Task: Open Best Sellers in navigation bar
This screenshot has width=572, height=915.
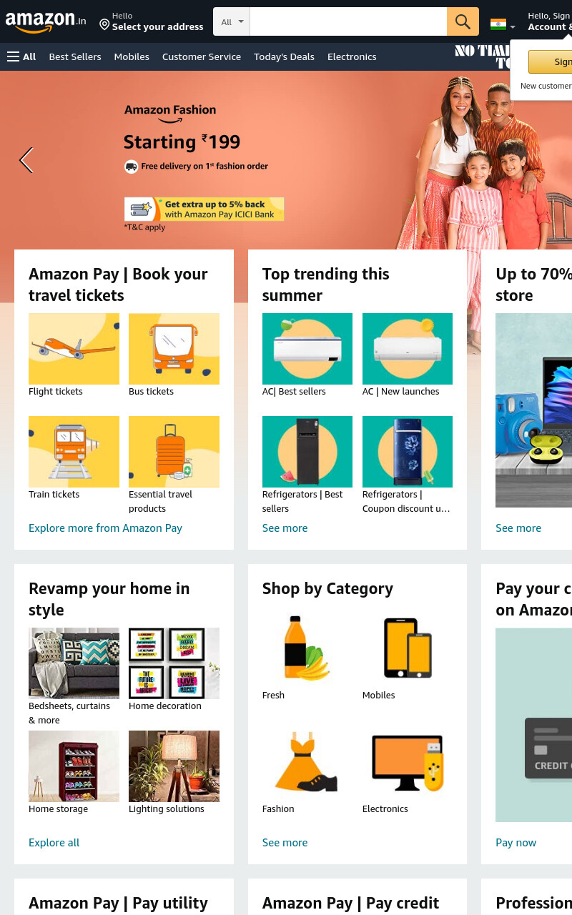Action: [75, 56]
